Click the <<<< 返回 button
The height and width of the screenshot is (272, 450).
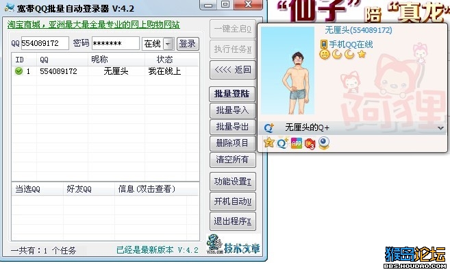pos(233,70)
